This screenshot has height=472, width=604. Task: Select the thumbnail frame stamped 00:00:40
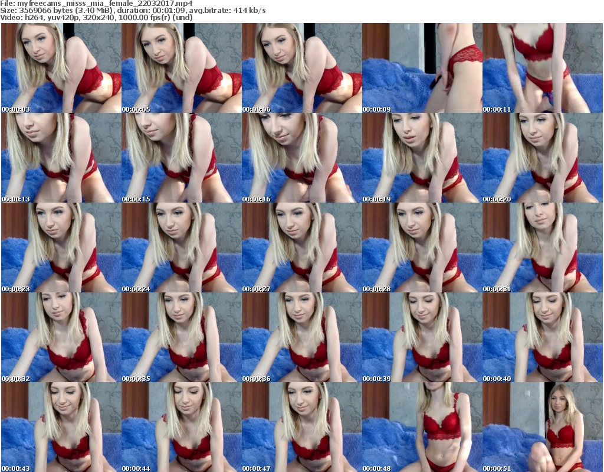click(543, 338)
